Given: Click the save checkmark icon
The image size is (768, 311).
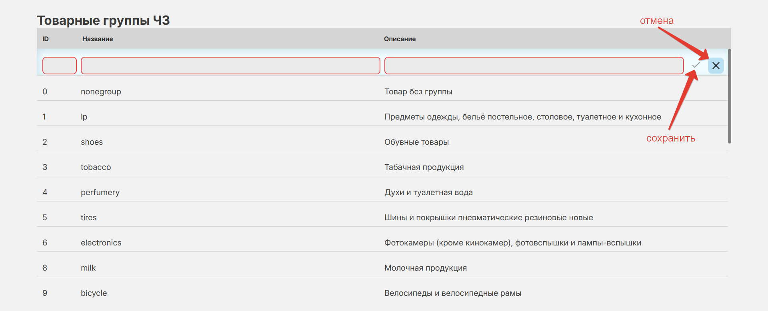Looking at the screenshot, I should 696,65.
